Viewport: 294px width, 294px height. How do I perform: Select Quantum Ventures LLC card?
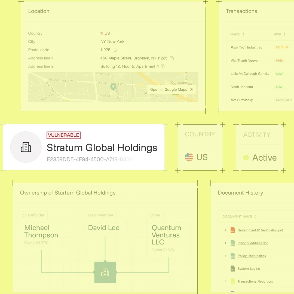tap(169, 238)
